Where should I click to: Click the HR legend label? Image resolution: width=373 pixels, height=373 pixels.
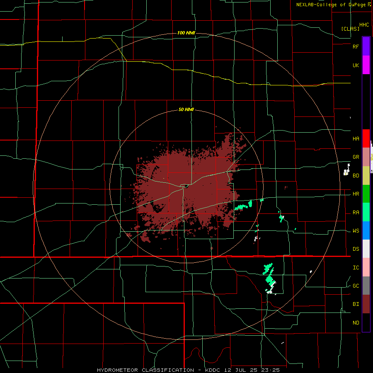[356, 194]
